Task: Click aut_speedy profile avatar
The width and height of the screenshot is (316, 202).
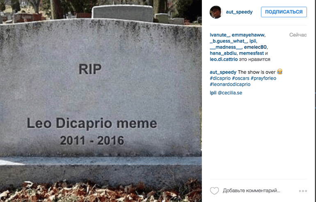Action: [216, 12]
